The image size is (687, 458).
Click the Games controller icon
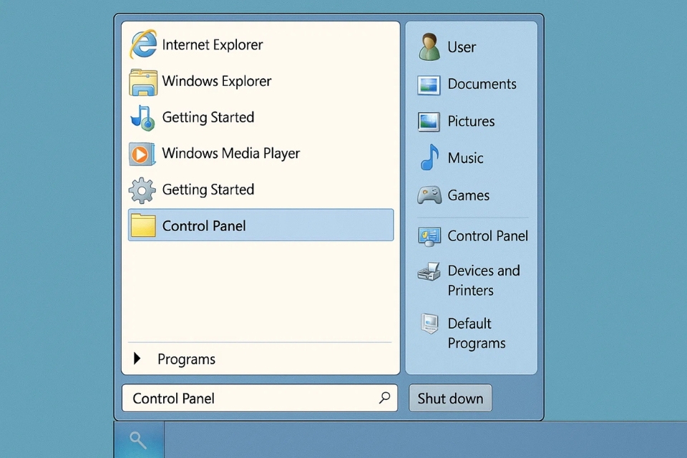point(429,195)
